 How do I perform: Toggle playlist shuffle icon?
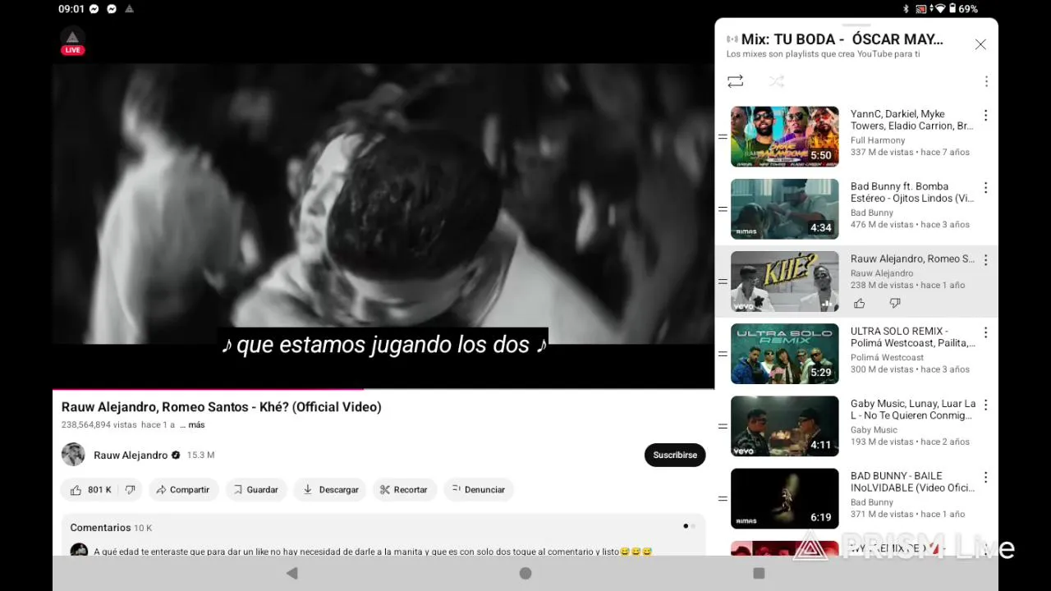[x=776, y=81]
